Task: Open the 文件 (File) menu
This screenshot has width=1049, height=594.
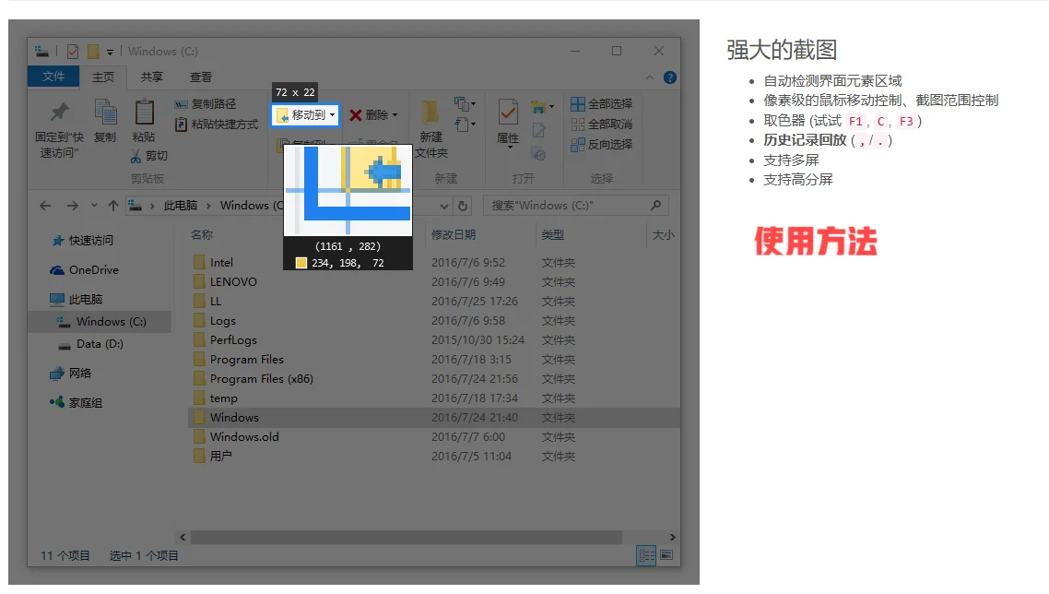Action: point(53,77)
